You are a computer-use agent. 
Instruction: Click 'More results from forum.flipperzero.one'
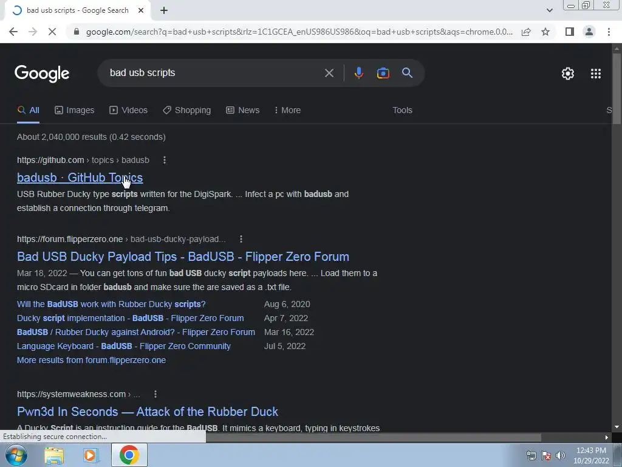tap(91, 360)
